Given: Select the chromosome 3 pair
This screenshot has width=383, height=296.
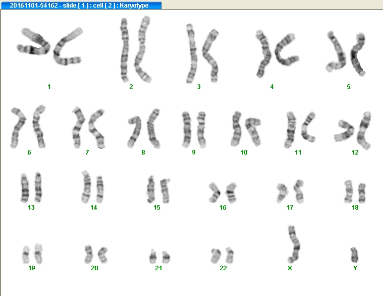Looking at the screenshot, I should tap(202, 54).
